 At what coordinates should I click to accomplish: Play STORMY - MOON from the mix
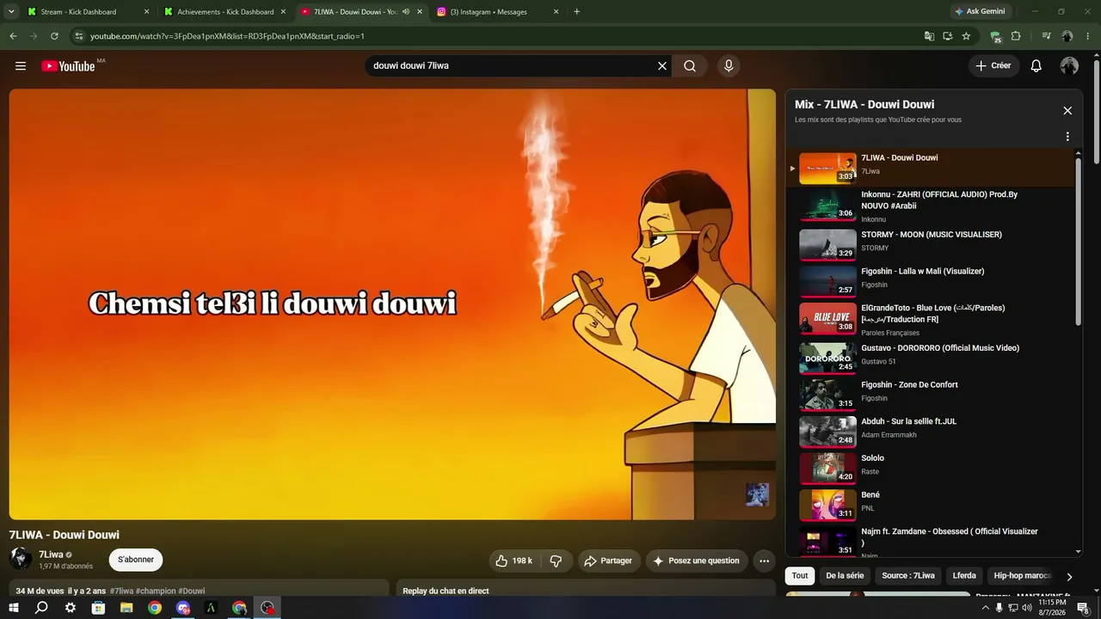932,243
